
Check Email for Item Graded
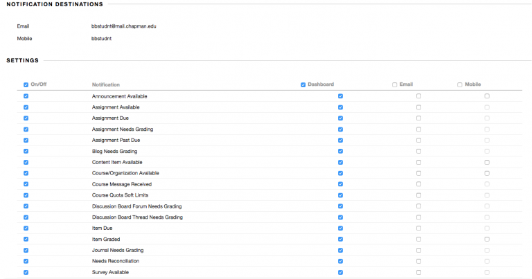coord(418,239)
